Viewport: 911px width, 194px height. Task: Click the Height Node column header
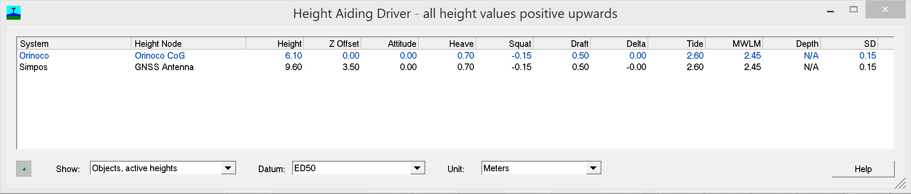188,44
